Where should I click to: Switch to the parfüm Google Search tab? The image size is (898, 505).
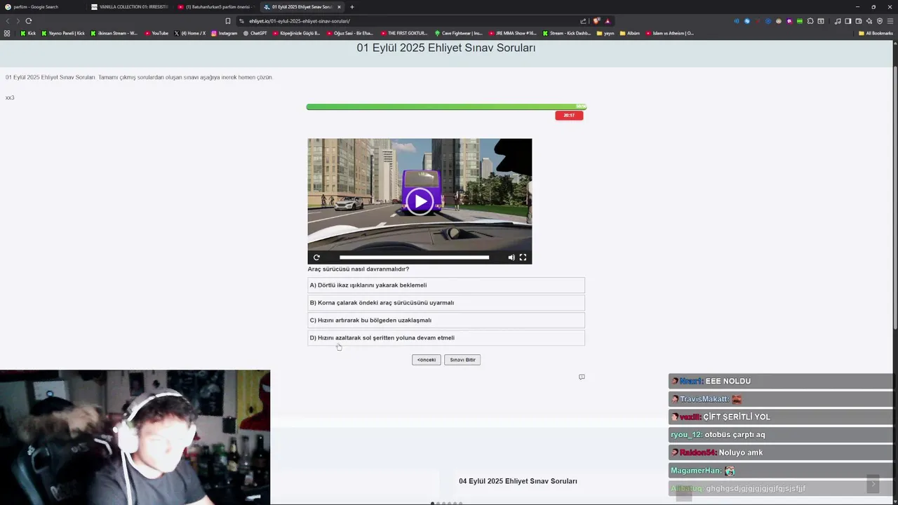click(x=42, y=7)
